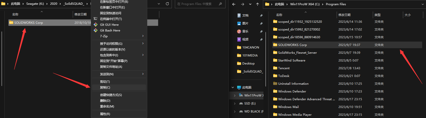Click folder icon at start of right address bar
Screen dimensions: 426x118
(267, 4)
